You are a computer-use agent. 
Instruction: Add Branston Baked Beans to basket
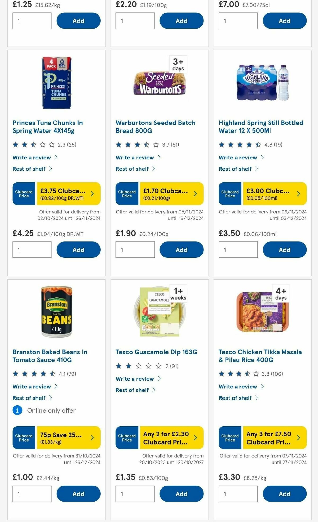point(78,494)
